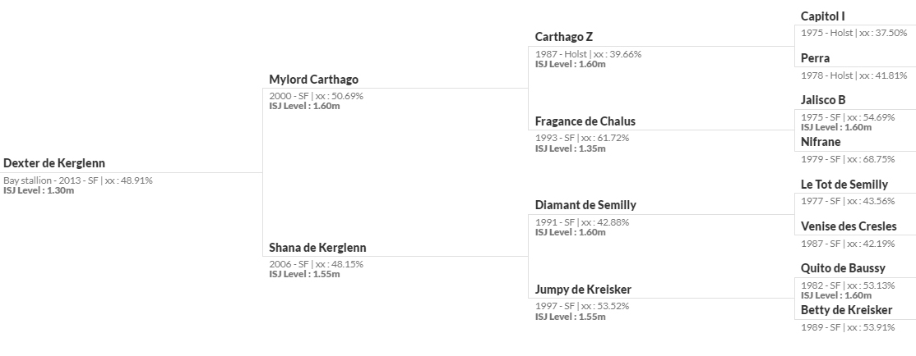Image resolution: width=916 pixels, height=356 pixels.
Task: Select Venise des Cresles
Action: pos(849,226)
